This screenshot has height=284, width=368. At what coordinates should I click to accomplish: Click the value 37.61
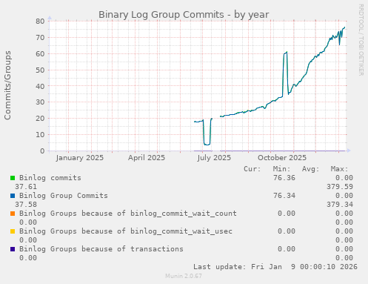pyautogui.click(x=26, y=187)
